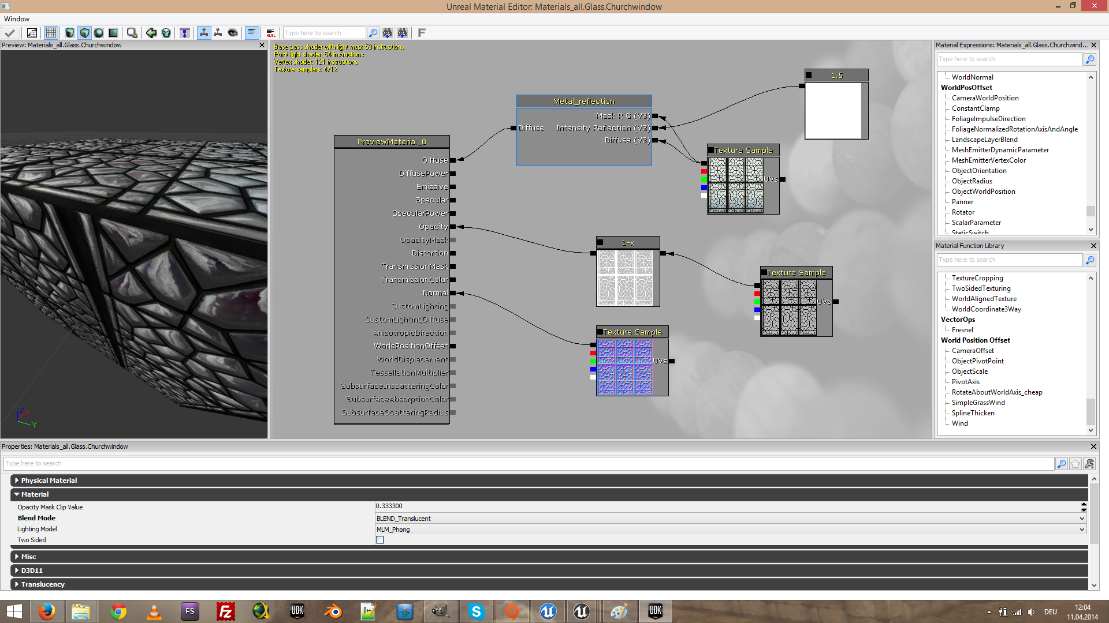This screenshot has width=1109, height=623.
Task: Show HLSL source code view
Action: (270, 33)
